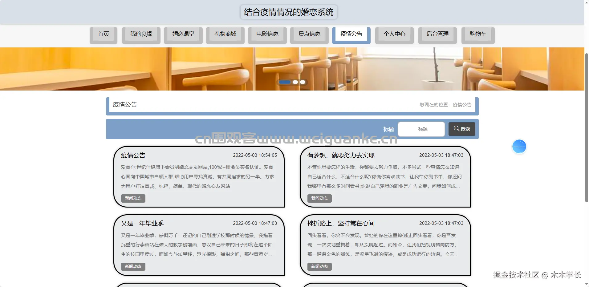Open the 礼物商城 shop page
This screenshot has height=287, width=589.
(x=225, y=34)
